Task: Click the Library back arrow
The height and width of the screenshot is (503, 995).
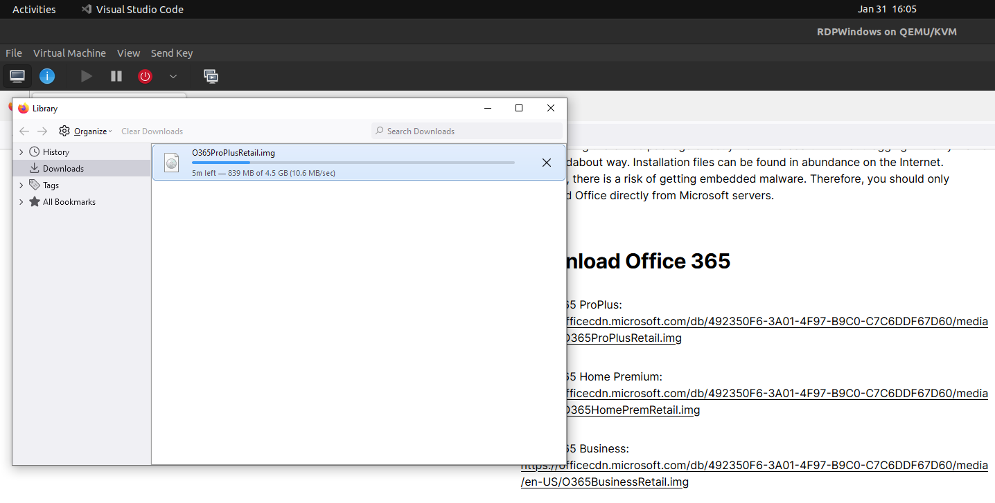Action: 24,131
